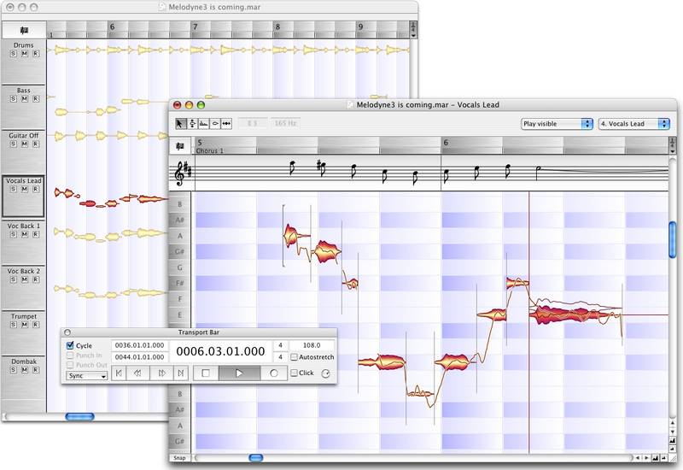Click the Snap button in editor corner
This screenshot has width=683, height=470.
(x=179, y=458)
